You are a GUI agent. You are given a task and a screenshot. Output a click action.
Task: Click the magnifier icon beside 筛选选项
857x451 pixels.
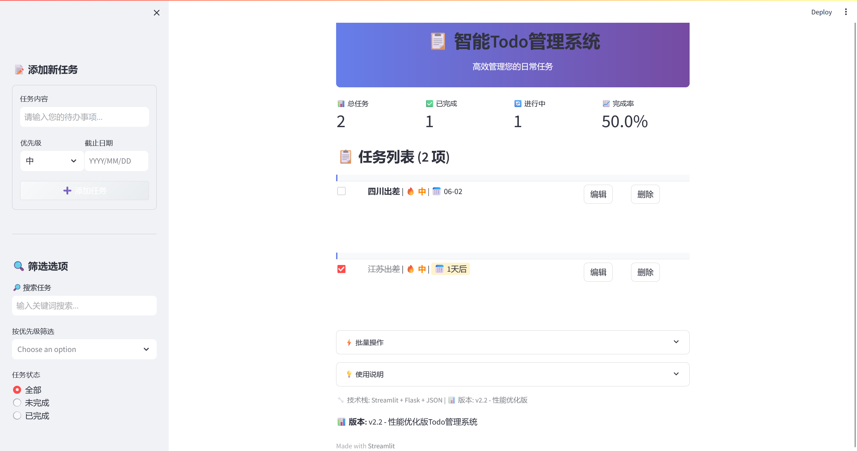19,266
